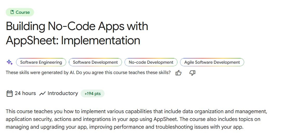The width and height of the screenshot is (289, 138).
Task: Click "Do you agree this course" question text
Action: click(x=101, y=73)
